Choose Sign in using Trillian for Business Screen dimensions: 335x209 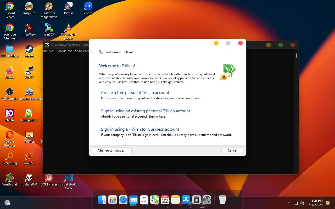tap(140, 129)
